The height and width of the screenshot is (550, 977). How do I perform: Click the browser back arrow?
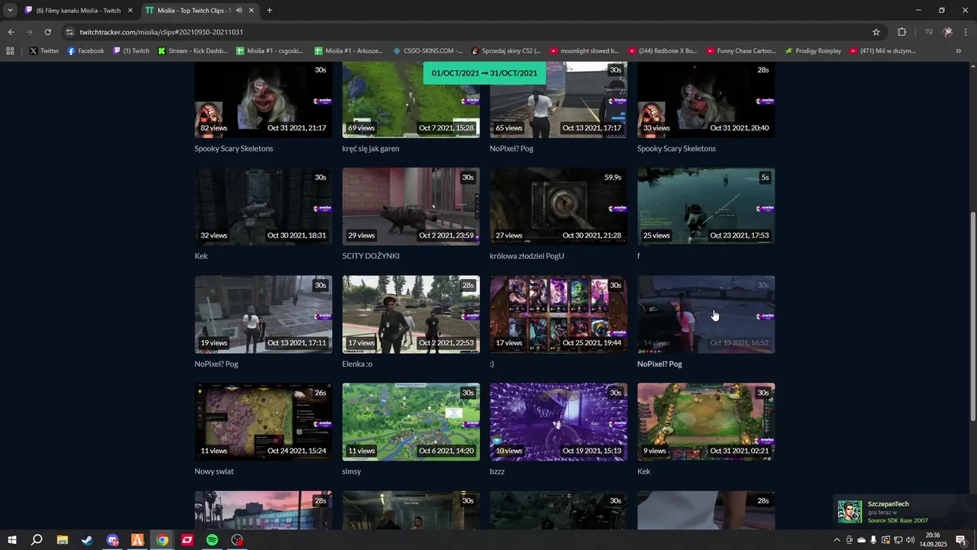pos(11,32)
